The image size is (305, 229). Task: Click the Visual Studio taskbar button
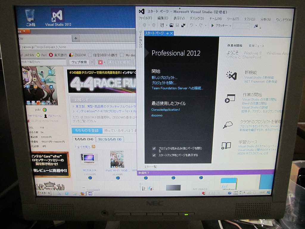click(90, 194)
